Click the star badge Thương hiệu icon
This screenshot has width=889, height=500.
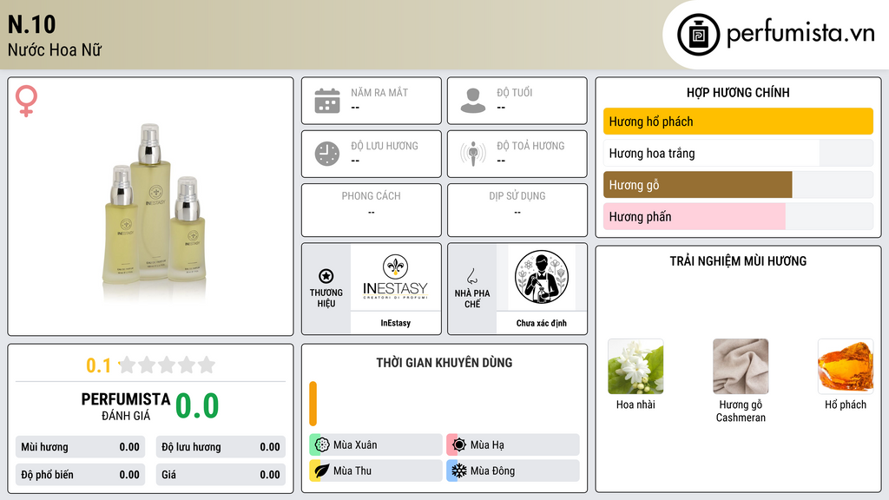coord(326,276)
